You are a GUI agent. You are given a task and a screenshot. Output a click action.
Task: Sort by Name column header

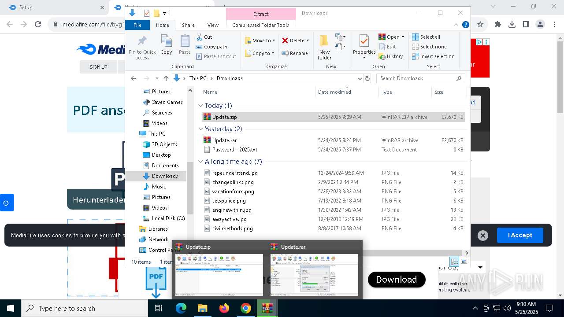(x=258, y=92)
